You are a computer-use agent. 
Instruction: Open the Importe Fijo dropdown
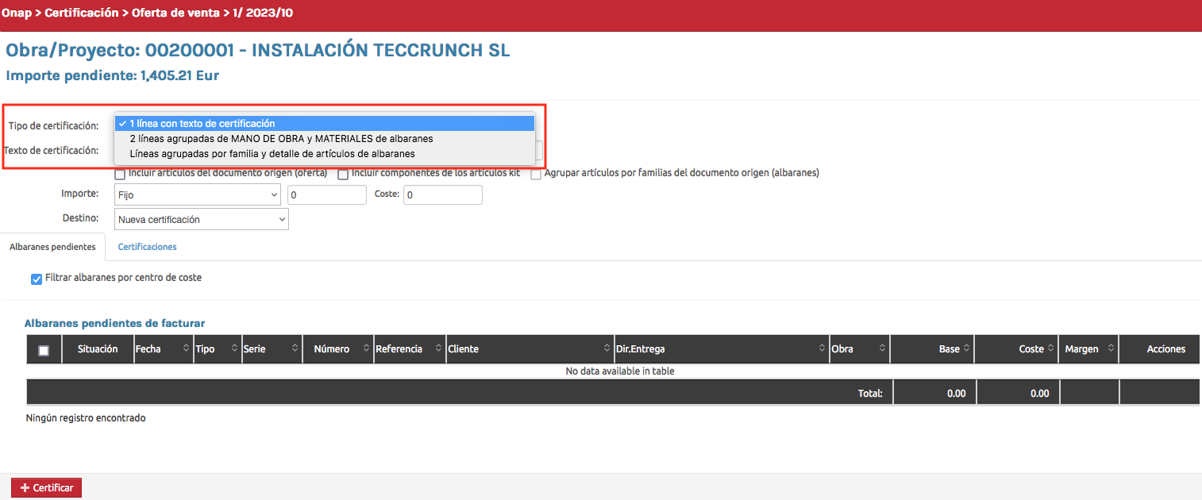tap(197, 194)
